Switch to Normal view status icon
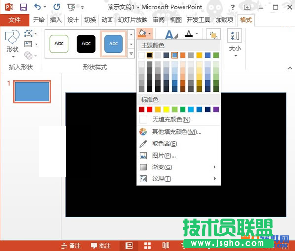Screen dimensions: 295x251 [129, 246]
